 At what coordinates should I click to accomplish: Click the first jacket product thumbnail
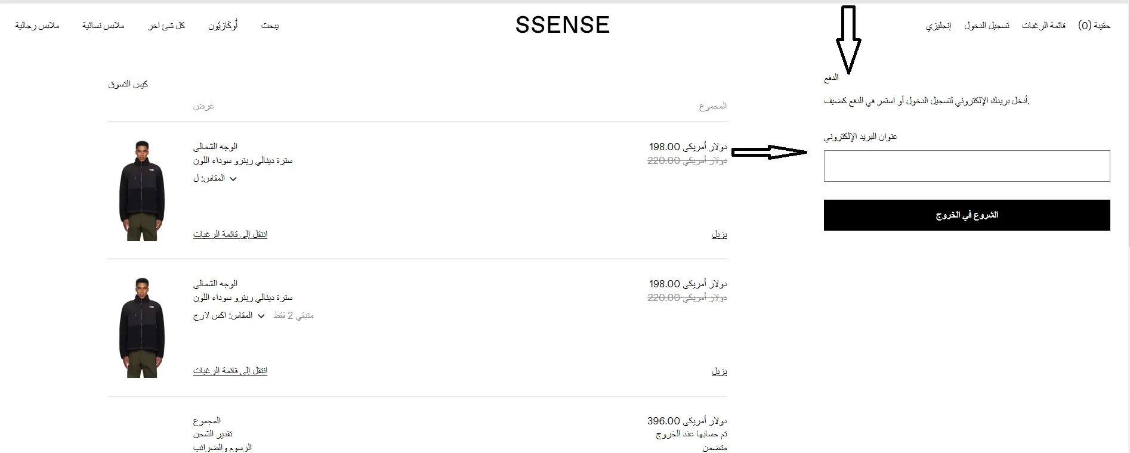tap(142, 191)
